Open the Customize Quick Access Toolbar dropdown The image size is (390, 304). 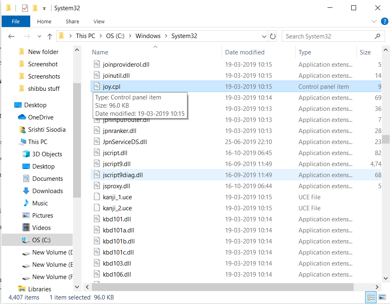(44, 9)
